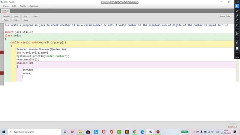240x135 pixels.
Task: Click the Copy button
Action: tap(36, 16)
